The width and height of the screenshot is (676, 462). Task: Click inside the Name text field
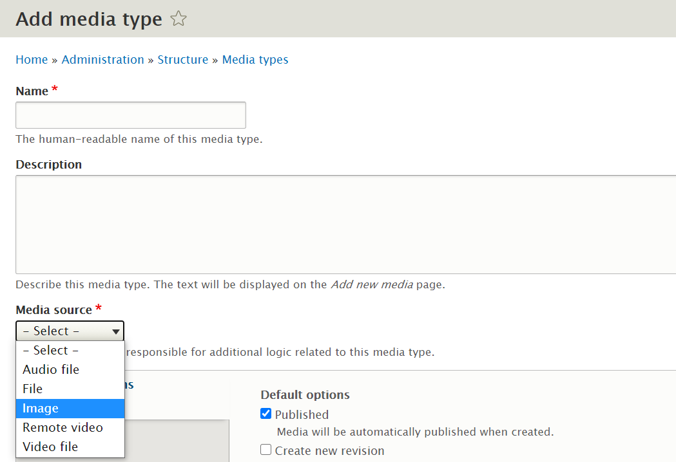[x=130, y=115]
